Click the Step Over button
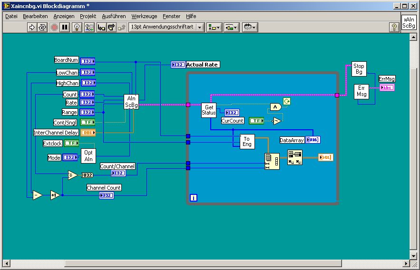 [x=111, y=27]
